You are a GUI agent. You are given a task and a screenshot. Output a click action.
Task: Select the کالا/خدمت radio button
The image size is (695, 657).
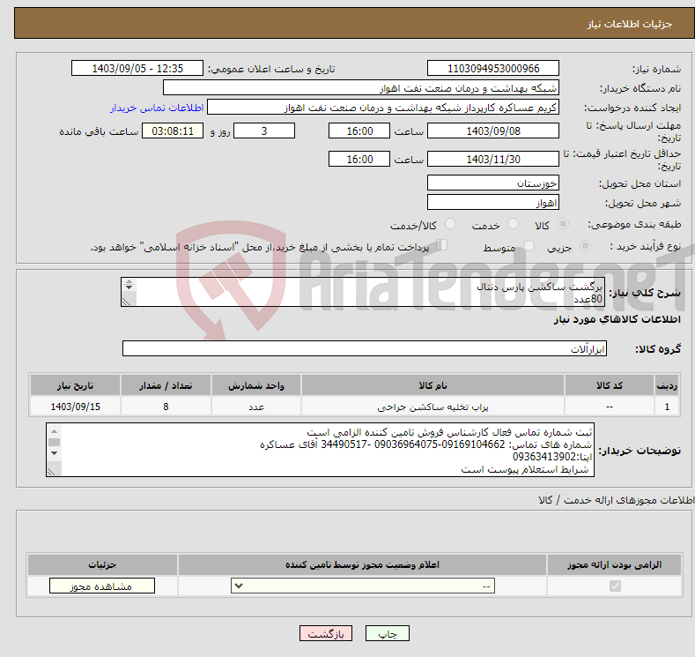[x=450, y=224]
